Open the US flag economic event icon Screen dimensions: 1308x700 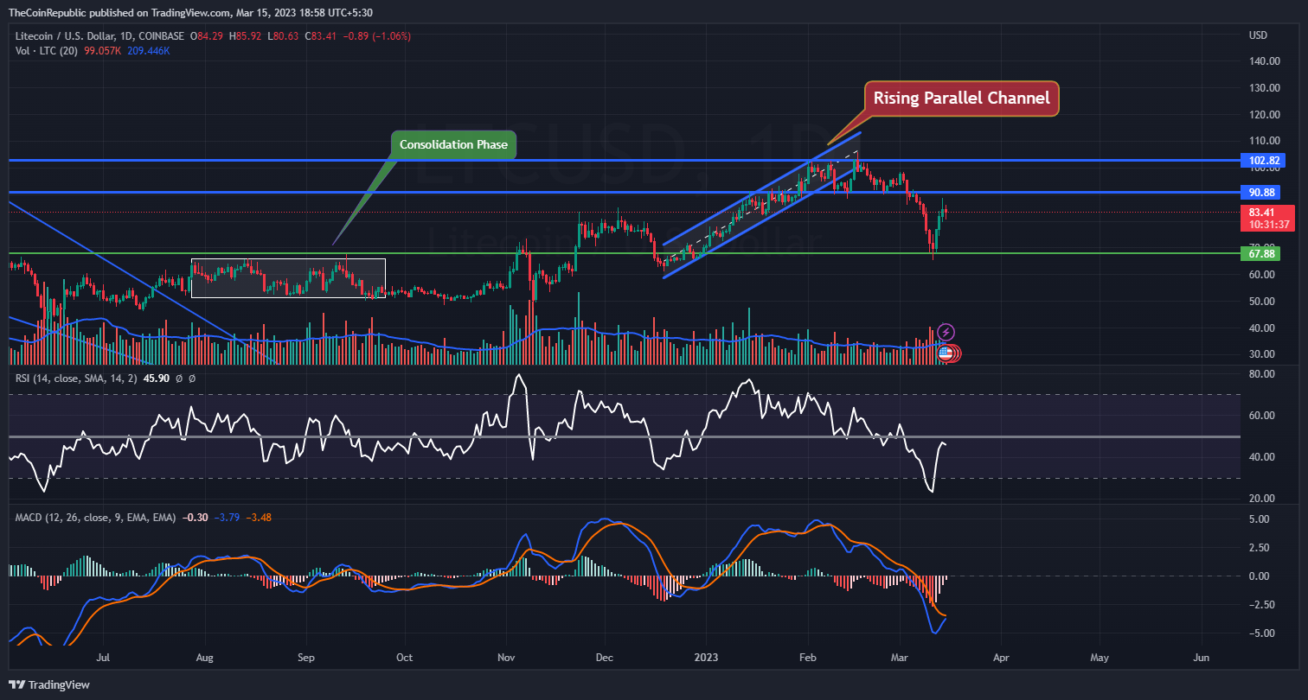[x=946, y=353]
